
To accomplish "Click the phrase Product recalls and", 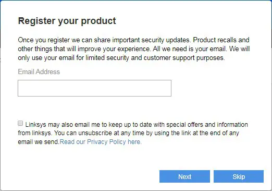I will click(x=221, y=40).
